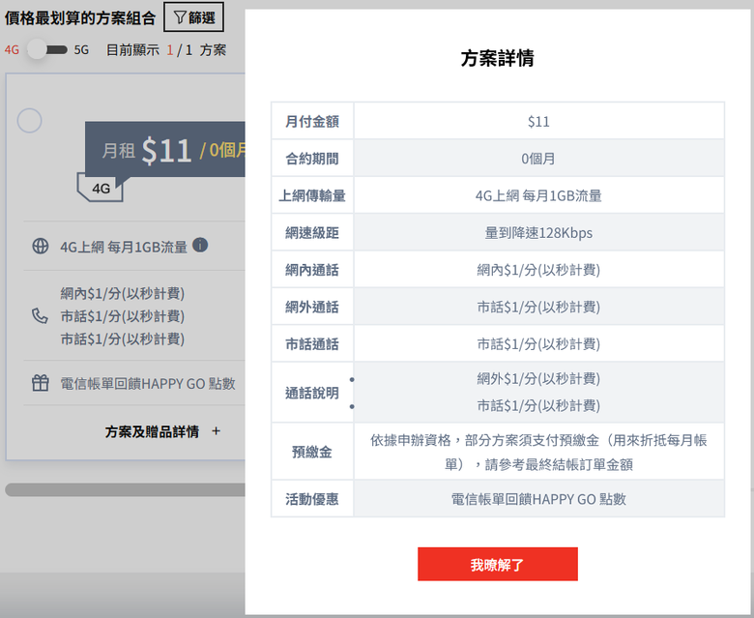This screenshot has width=754, height=618.
Task: Click the globe icon beside 4G上網
Action: tap(41, 246)
